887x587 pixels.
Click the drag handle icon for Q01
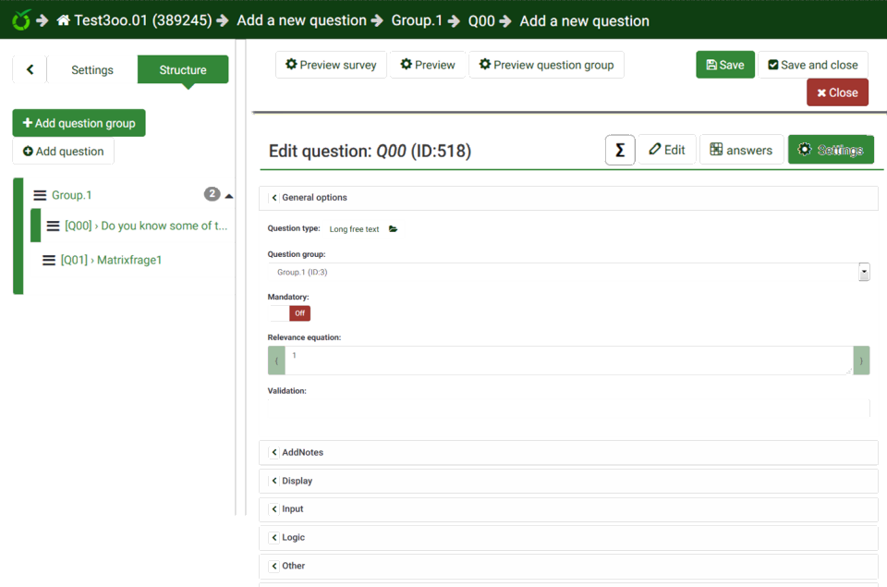(49, 261)
